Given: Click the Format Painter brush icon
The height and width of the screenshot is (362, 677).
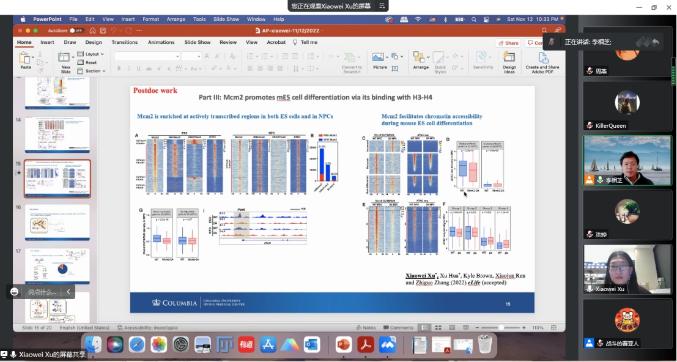Looking at the screenshot, I should pyautogui.click(x=40, y=70).
